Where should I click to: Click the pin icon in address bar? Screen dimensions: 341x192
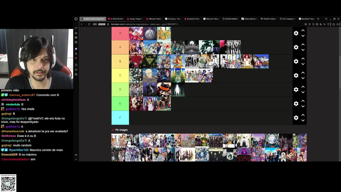(310, 24)
